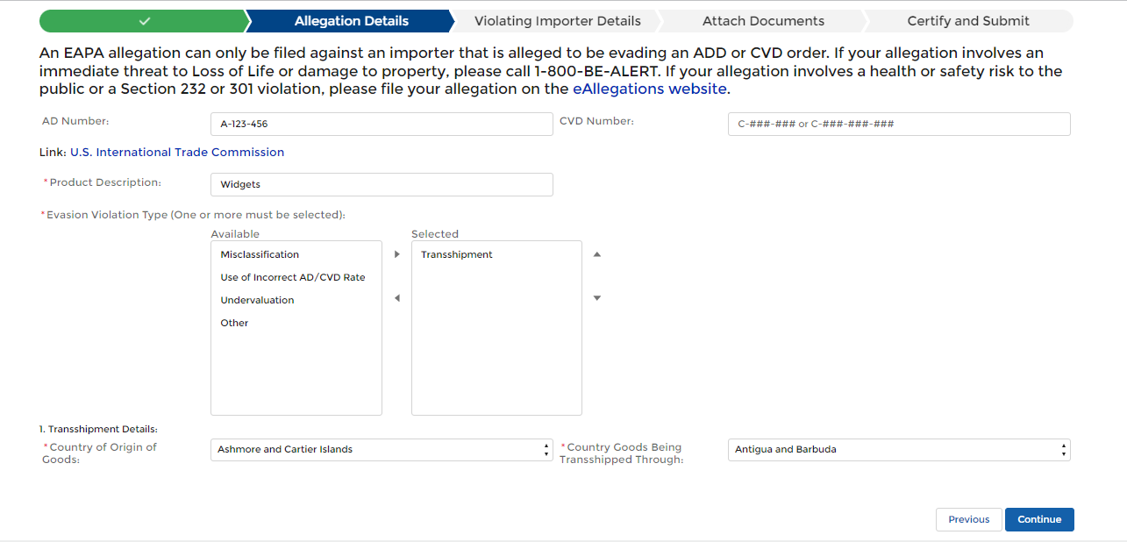Move selected item up with up arrow

(x=597, y=254)
